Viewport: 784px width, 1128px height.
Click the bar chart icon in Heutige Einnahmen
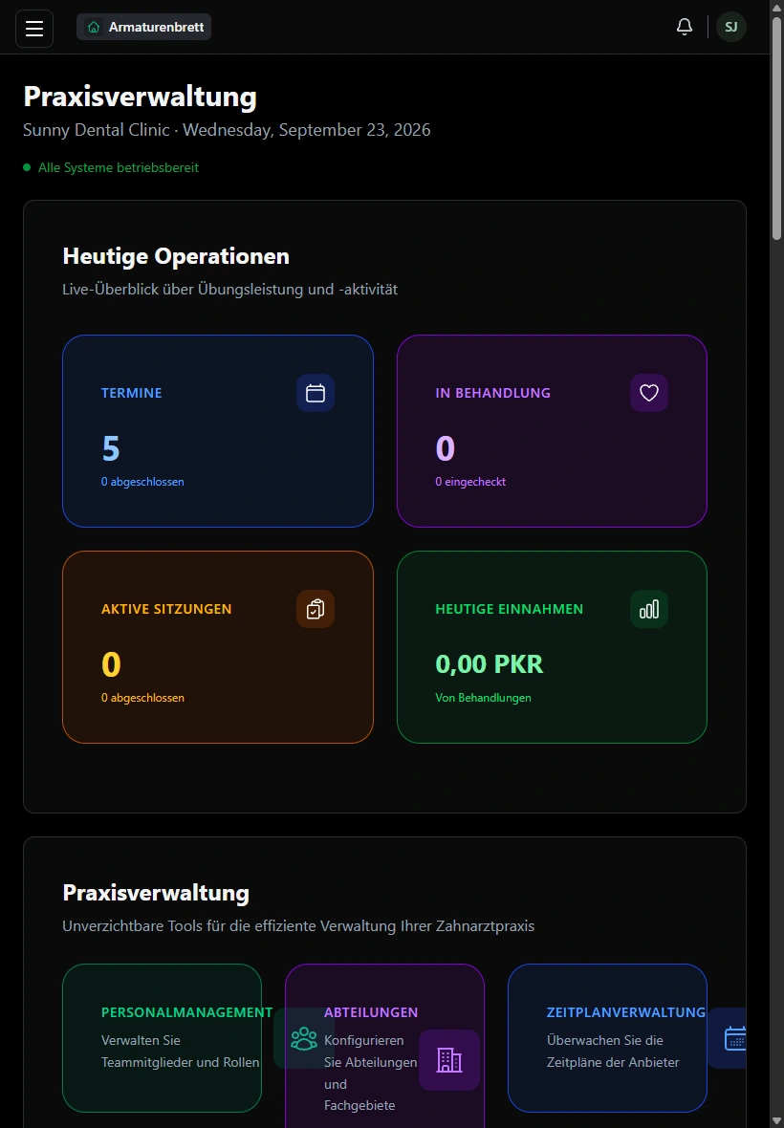(649, 609)
